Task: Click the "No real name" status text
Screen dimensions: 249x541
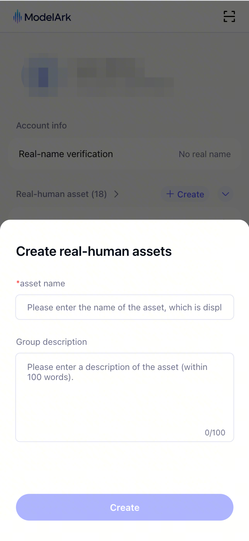Action: pyautogui.click(x=205, y=154)
